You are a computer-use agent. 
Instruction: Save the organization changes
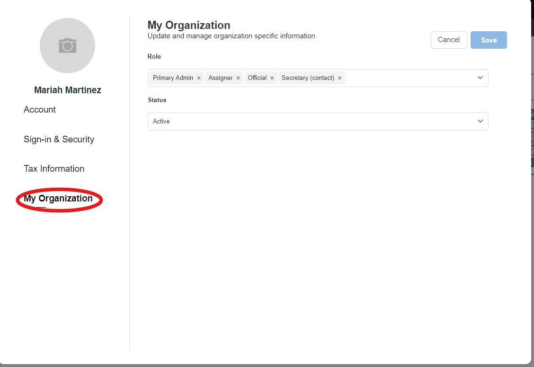click(489, 40)
